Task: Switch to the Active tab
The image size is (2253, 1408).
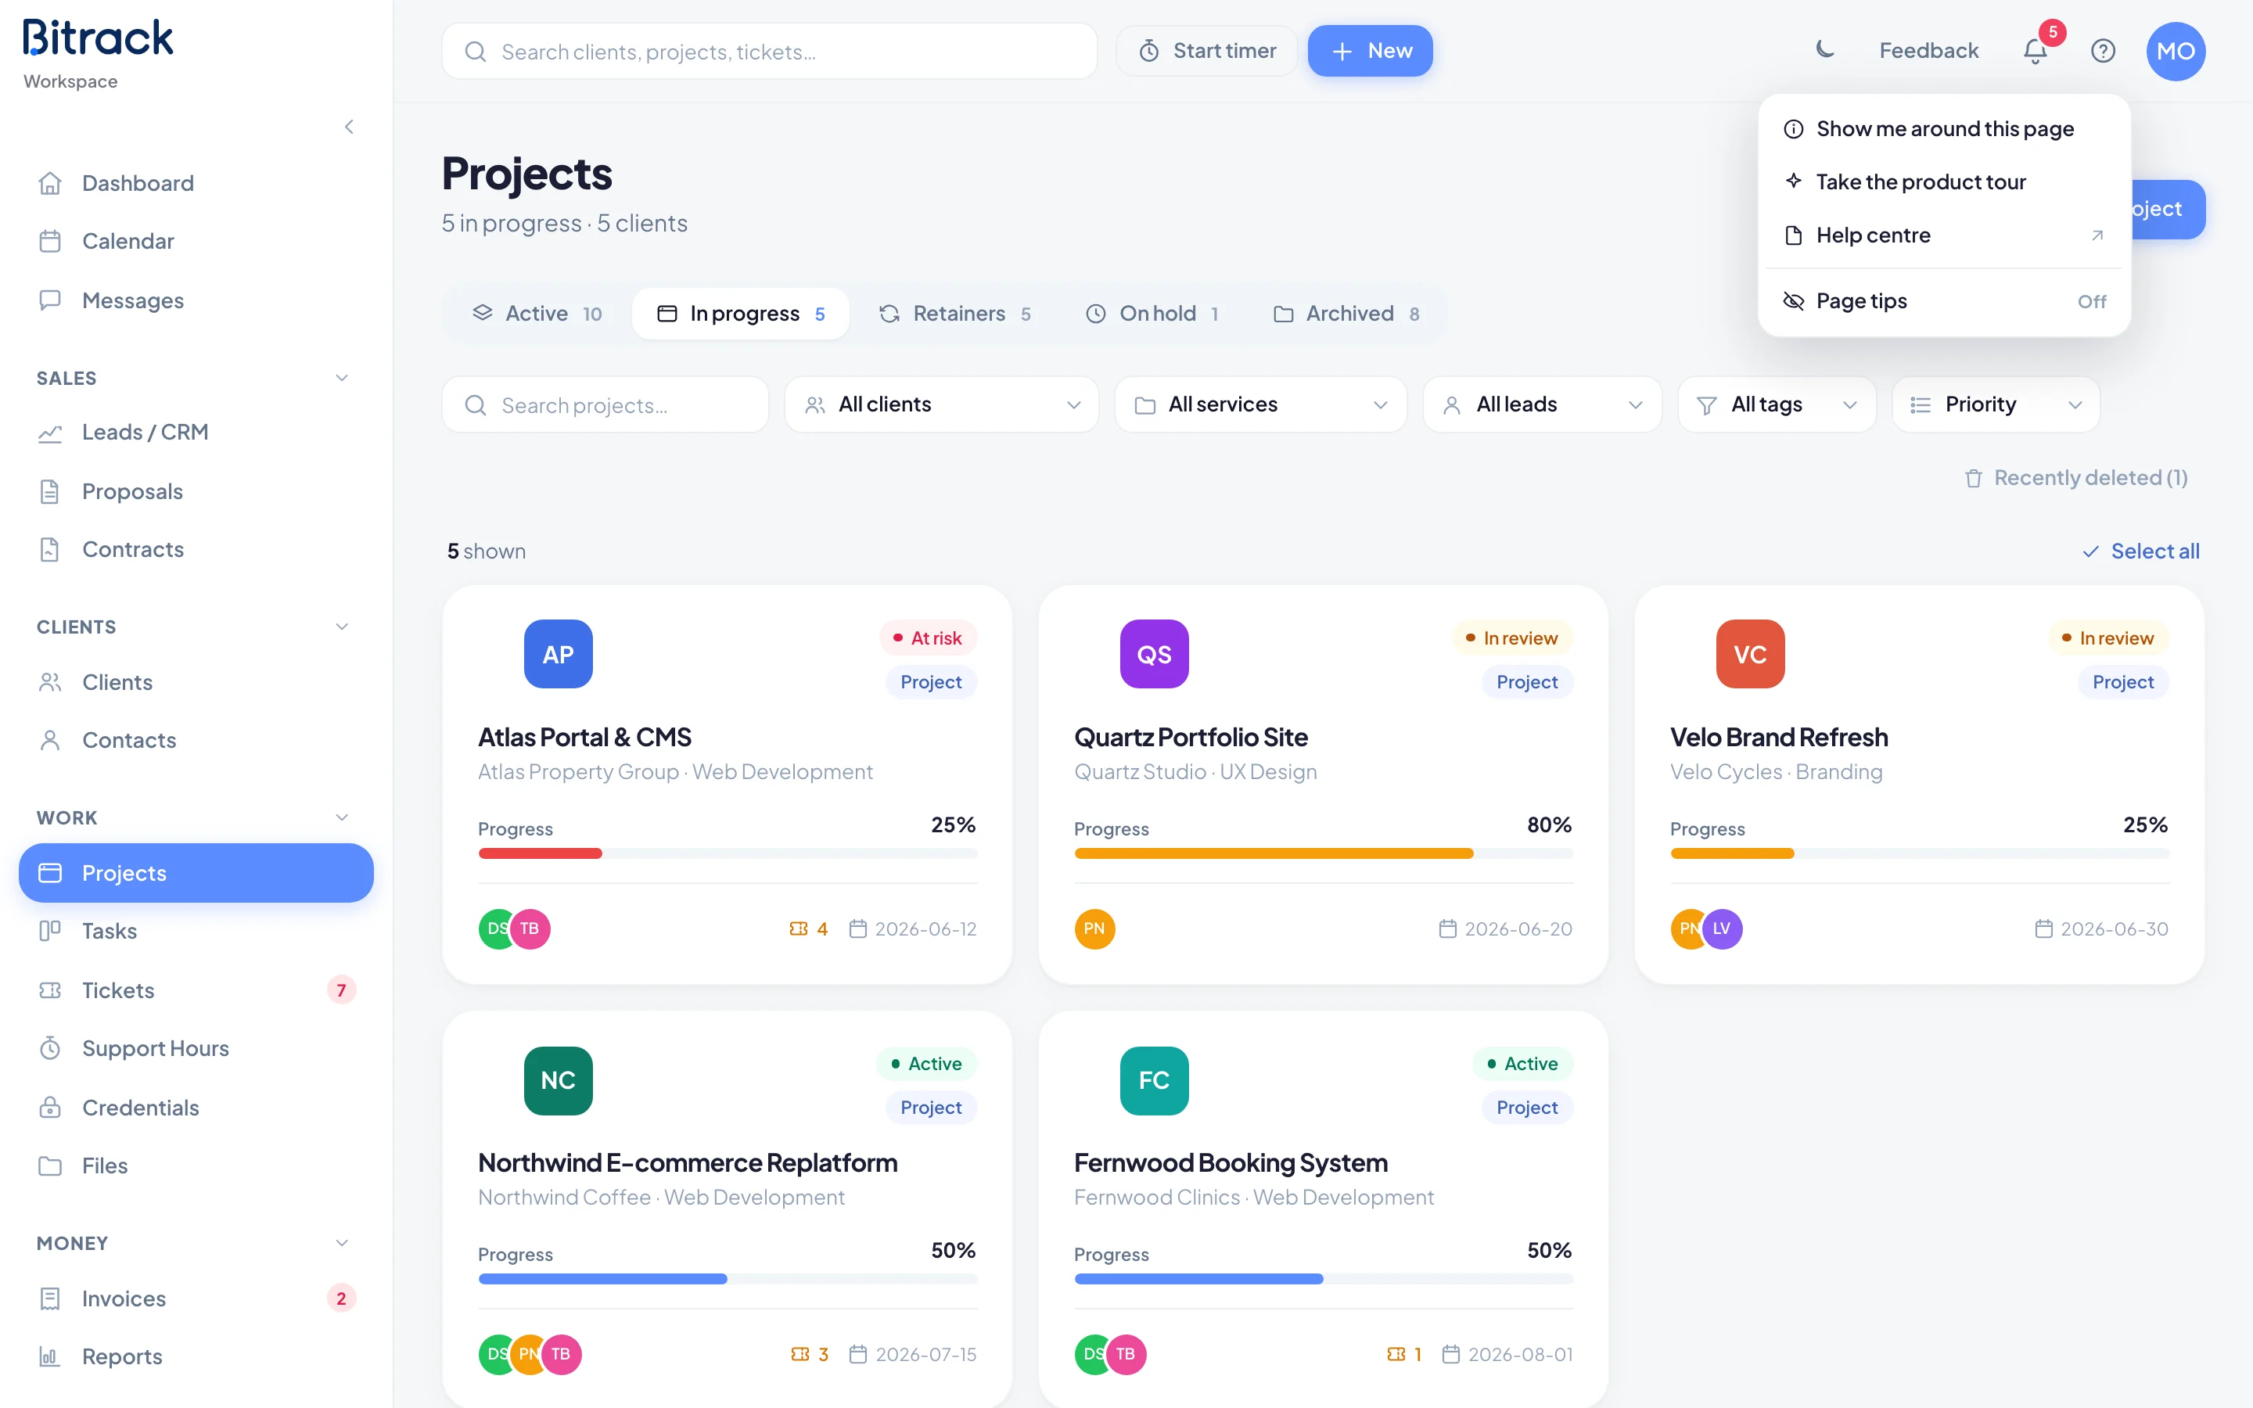Action: pyautogui.click(x=537, y=314)
